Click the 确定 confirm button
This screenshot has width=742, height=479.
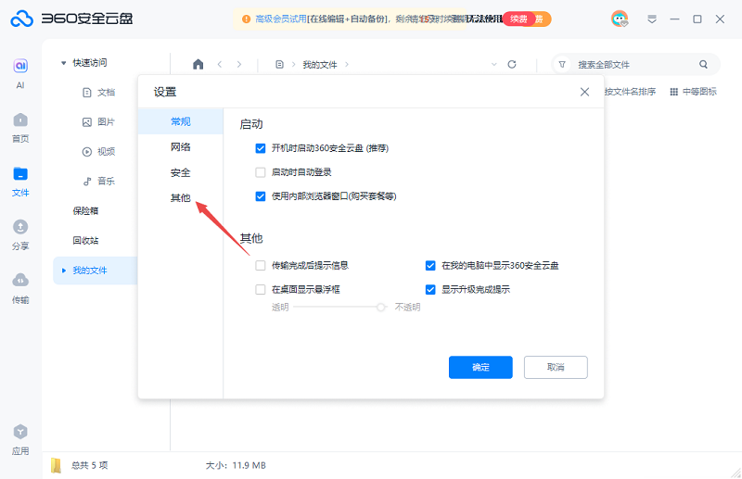point(480,368)
